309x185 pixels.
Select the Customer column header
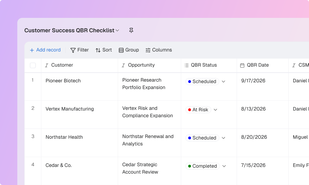(79, 65)
